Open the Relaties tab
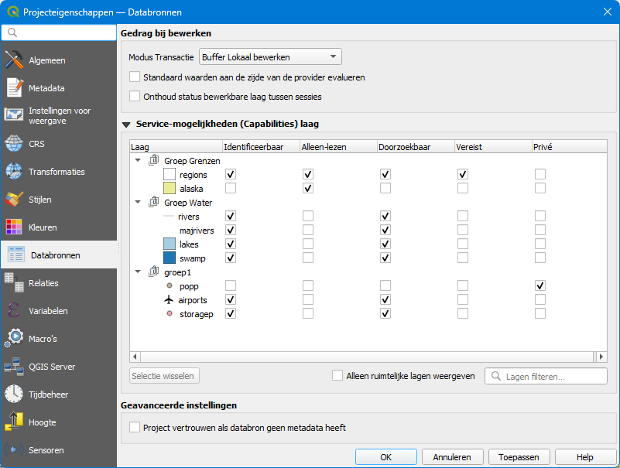Viewport: 620px width, 468px height. pyautogui.click(x=59, y=282)
